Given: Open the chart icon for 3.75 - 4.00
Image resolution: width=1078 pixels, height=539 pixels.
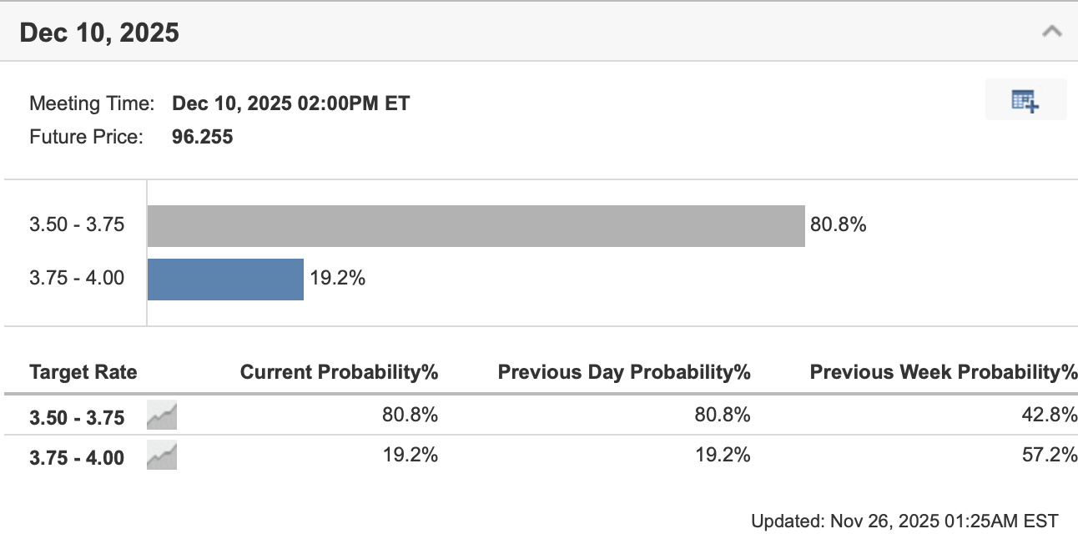Looking at the screenshot, I should pos(162,456).
